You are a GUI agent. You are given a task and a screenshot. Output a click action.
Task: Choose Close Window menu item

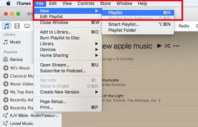coord(68,22)
